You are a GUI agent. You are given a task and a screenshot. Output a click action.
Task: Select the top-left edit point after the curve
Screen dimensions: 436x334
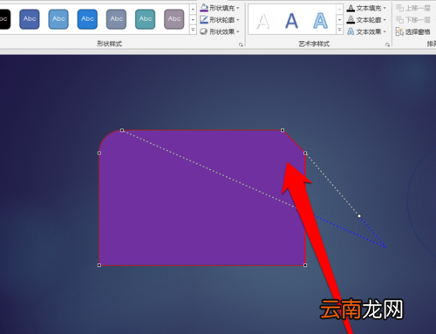(122, 130)
